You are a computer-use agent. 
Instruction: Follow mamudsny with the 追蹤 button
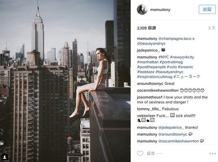(207, 10)
